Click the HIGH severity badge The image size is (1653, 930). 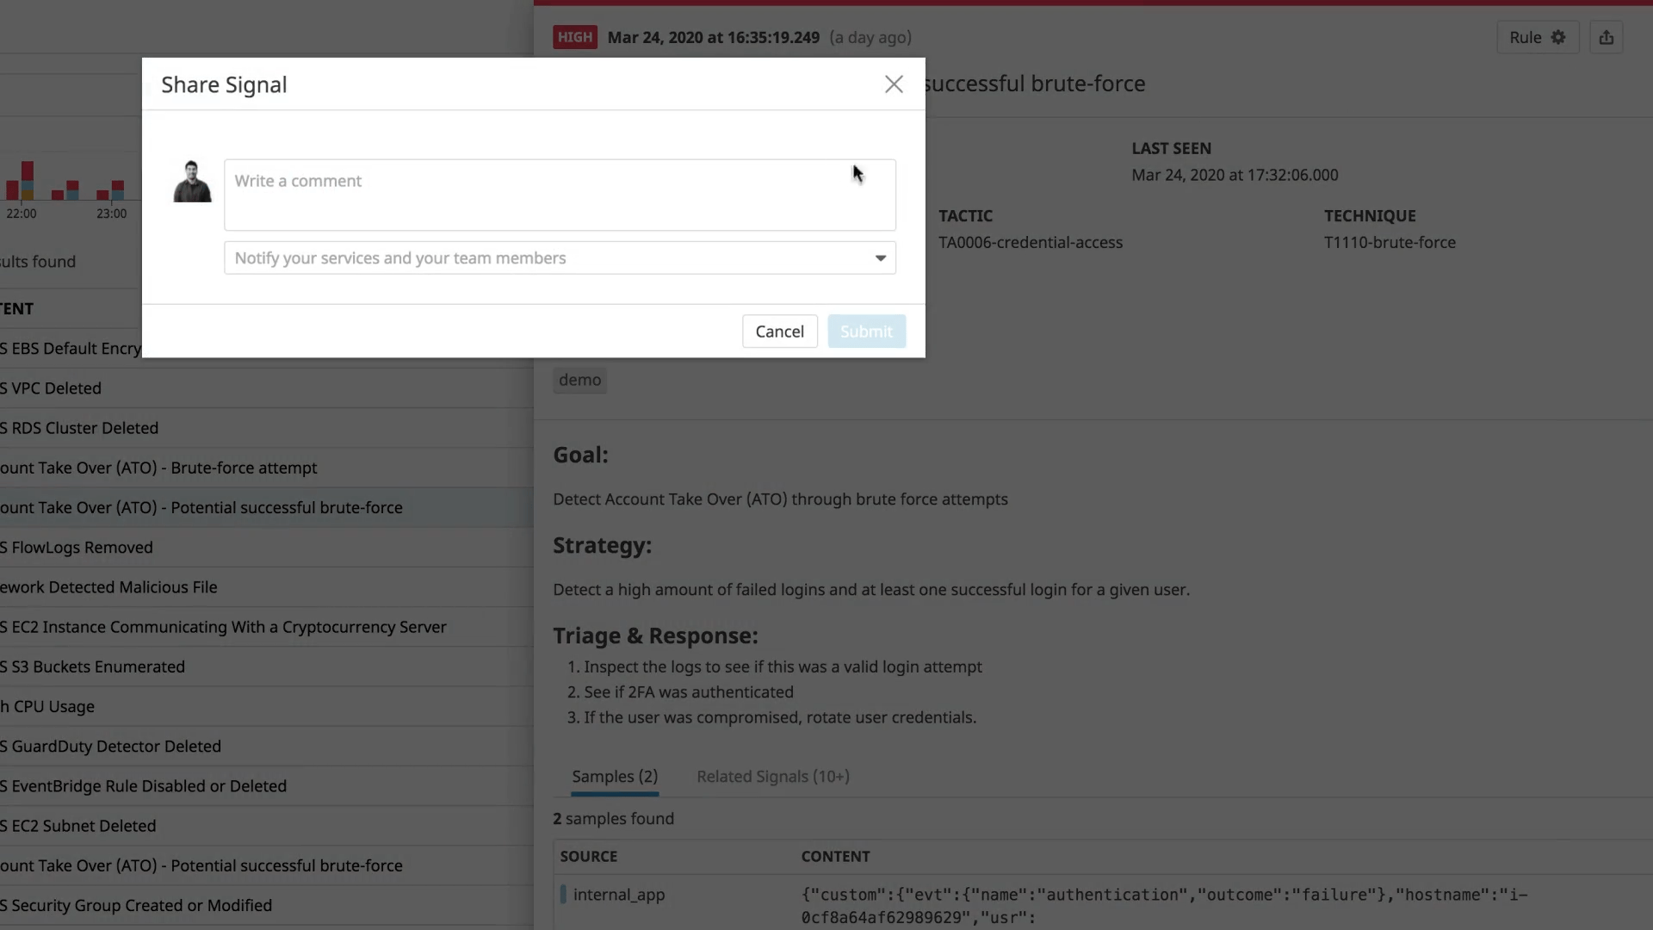coord(575,37)
